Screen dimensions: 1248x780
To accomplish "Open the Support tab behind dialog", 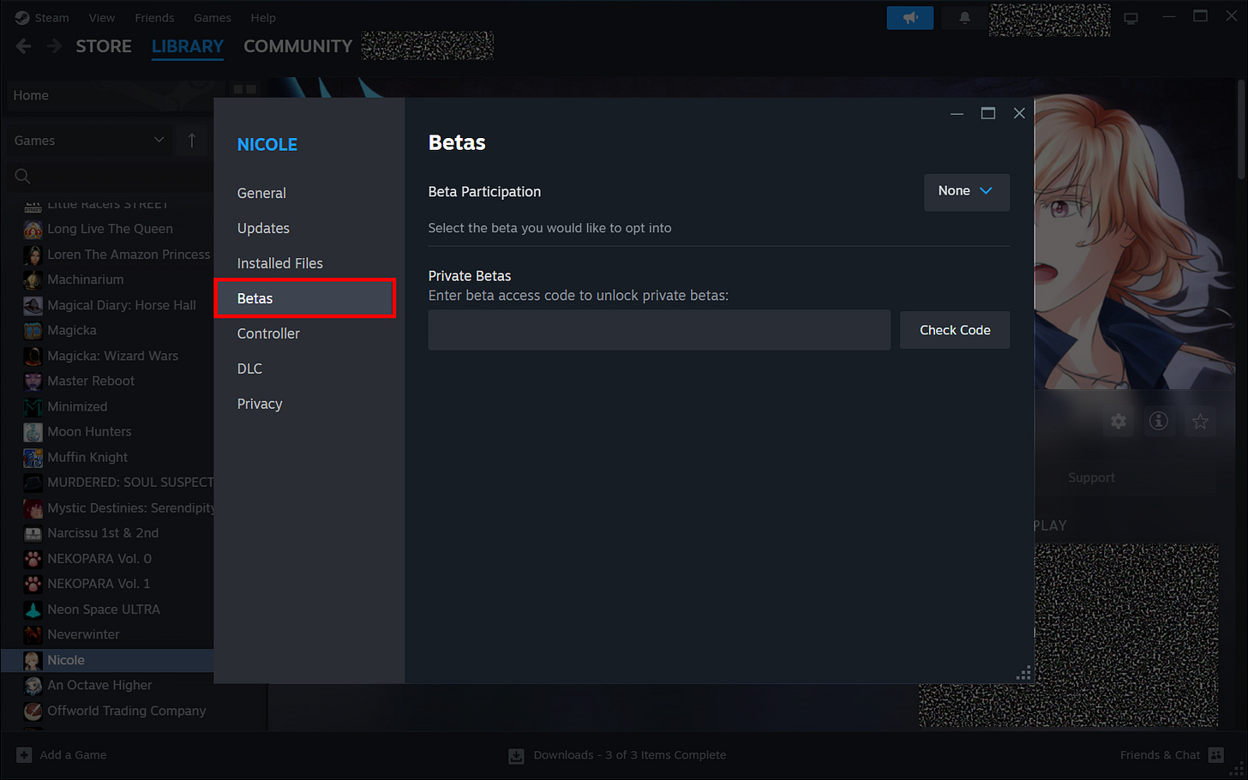I will coord(1091,478).
